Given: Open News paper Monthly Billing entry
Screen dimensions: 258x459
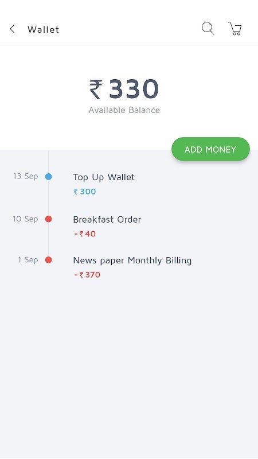Looking at the screenshot, I should pos(132,260).
